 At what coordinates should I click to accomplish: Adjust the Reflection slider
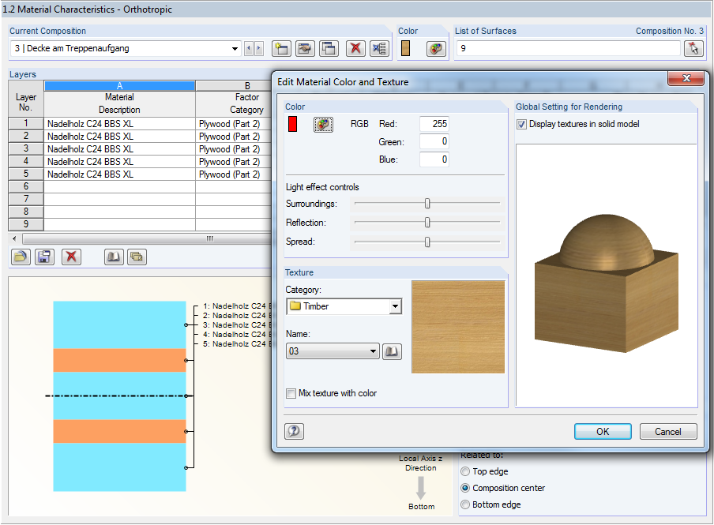pyautogui.click(x=427, y=223)
